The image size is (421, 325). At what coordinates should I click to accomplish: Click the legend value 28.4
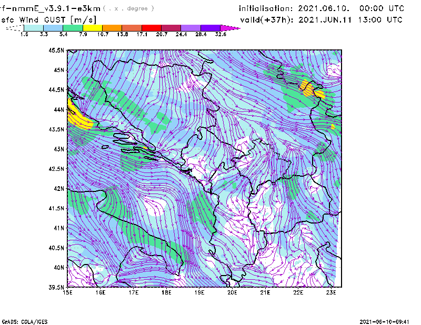click(201, 34)
